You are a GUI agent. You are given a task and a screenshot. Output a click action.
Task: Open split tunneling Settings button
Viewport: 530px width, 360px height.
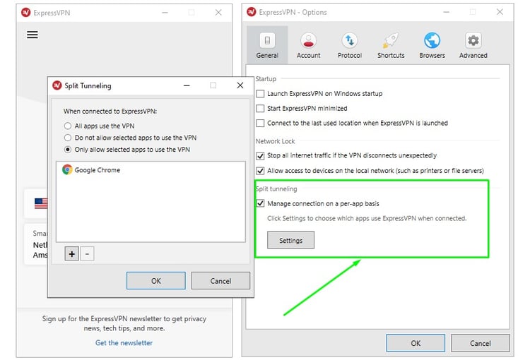tap(290, 240)
